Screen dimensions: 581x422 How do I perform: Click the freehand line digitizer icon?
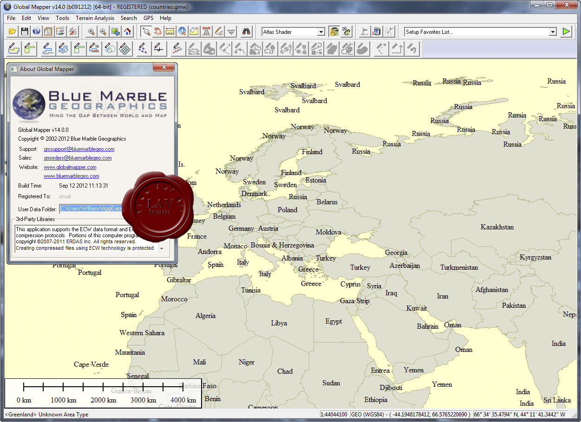point(64,48)
